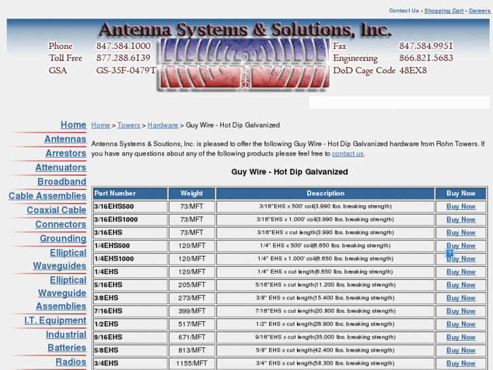The width and height of the screenshot is (493, 370).
Task: Click the Guy Wire - Hot Dip Galvanized heading
Action: point(290,172)
